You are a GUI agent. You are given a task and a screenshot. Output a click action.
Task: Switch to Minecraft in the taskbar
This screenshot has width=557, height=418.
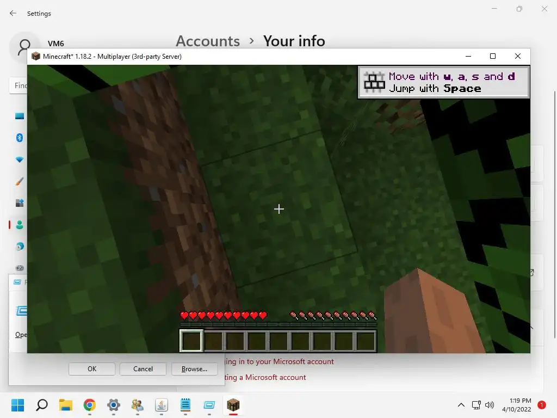click(233, 405)
